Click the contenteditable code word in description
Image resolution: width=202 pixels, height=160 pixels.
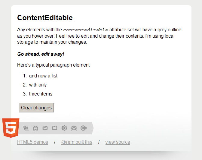86,30
